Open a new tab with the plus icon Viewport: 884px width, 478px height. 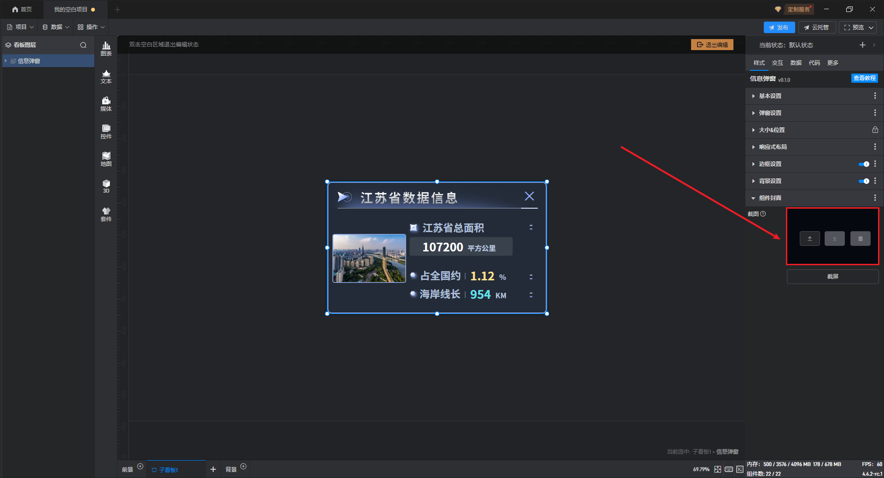[x=117, y=10]
